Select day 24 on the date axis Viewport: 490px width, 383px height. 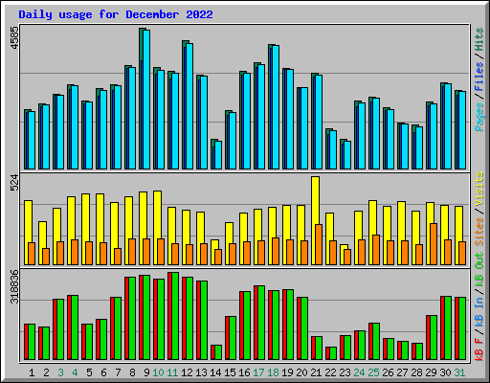(x=359, y=372)
